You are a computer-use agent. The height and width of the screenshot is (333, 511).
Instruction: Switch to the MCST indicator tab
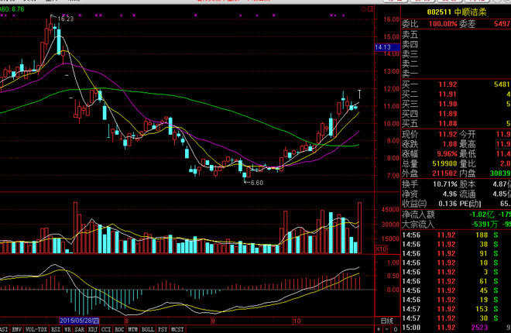click(x=177, y=329)
